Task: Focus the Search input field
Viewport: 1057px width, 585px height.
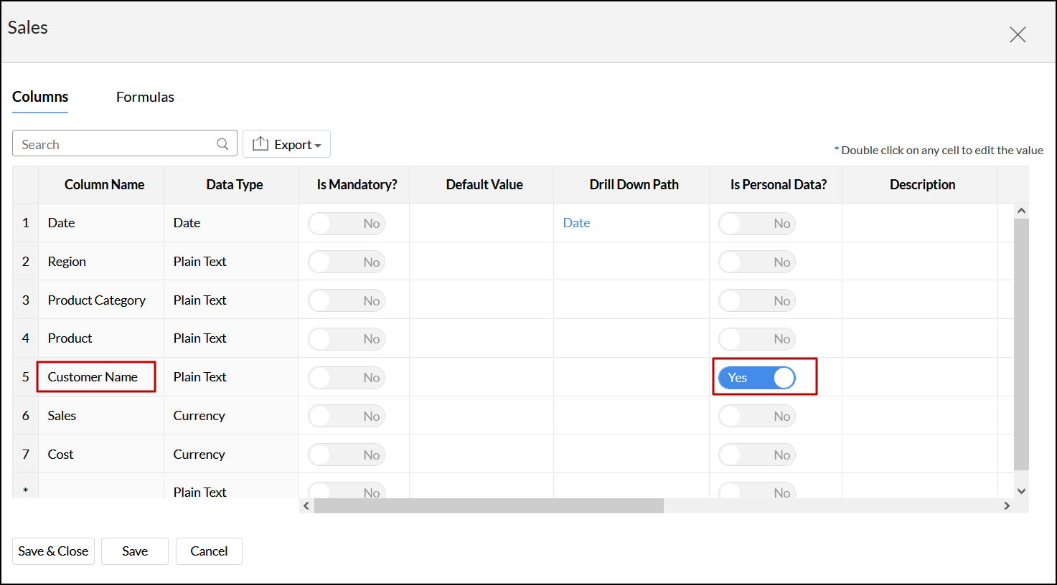Action: pos(115,144)
